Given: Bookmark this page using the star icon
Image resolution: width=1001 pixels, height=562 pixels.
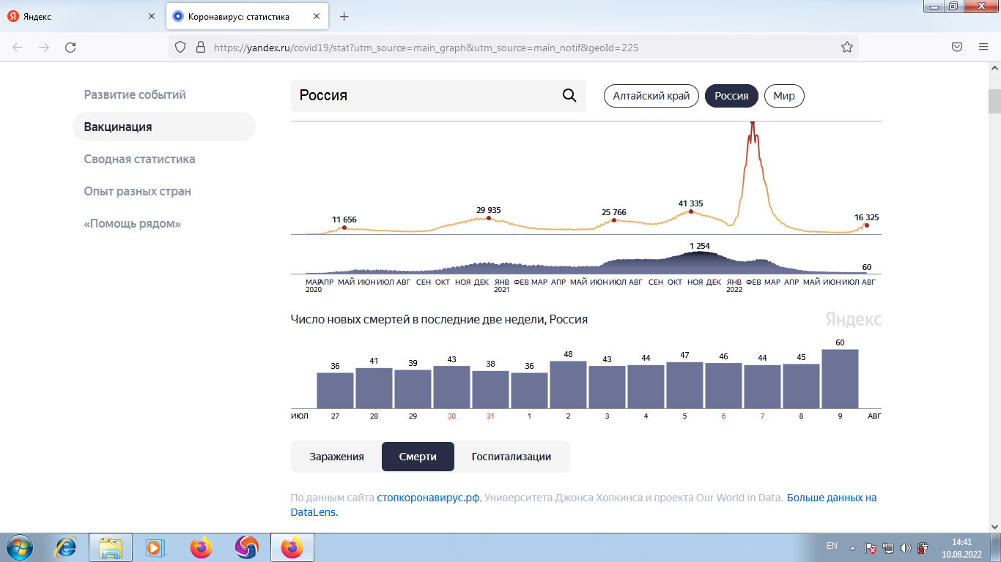Looking at the screenshot, I should pyautogui.click(x=847, y=48).
